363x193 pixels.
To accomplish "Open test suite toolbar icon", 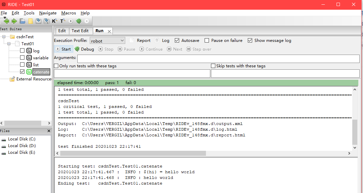I will click(x=22, y=21).
